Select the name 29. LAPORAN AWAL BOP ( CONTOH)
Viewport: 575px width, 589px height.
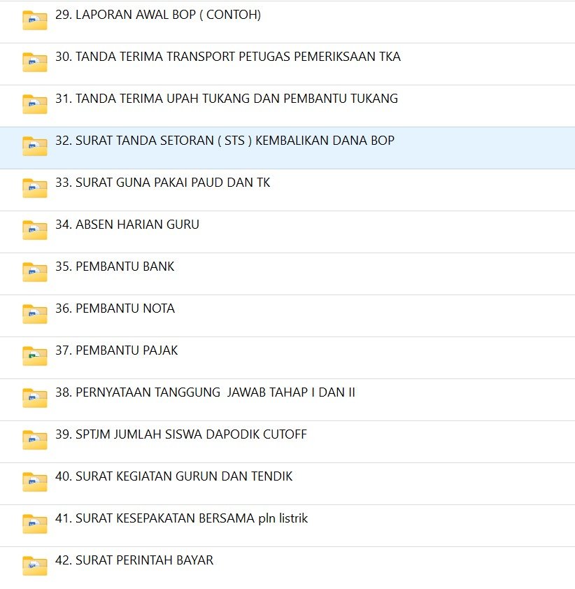click(x=158, y=15)
